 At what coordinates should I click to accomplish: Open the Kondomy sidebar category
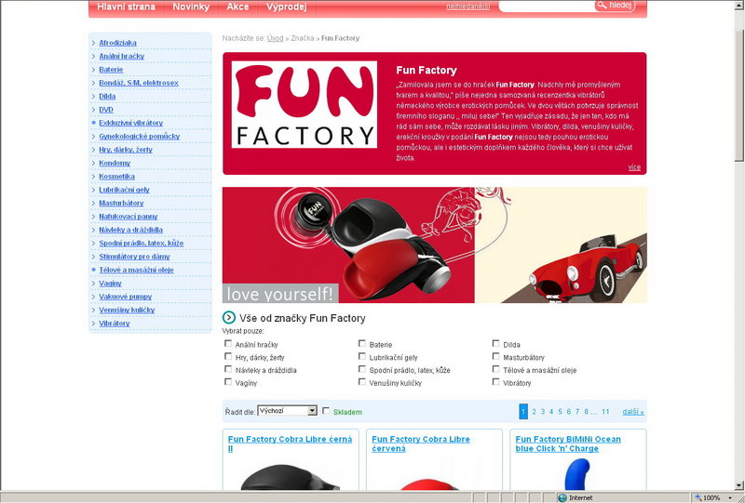pyautogui.click(x=115, y=163)
